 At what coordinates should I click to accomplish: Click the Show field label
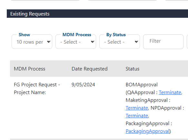pyautogui.click(x=24, y=35)
